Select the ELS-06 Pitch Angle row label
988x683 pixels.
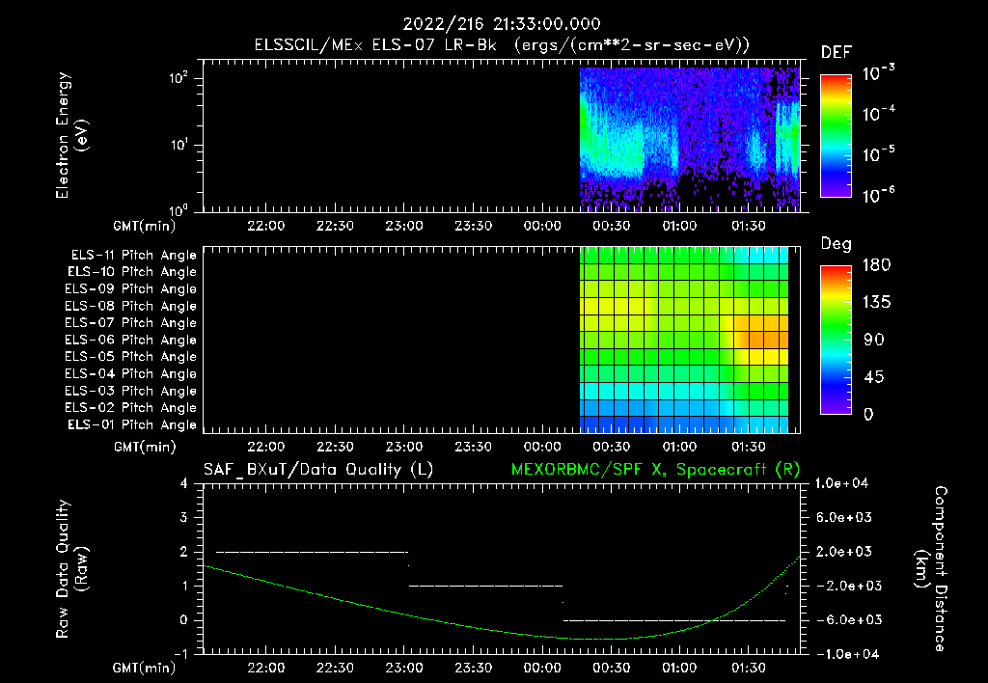[130, 340]
